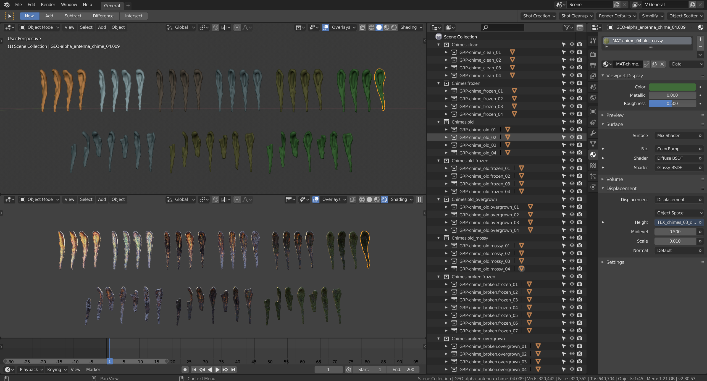The image size is (707, 381).
Task: Open the Shading dropdown in viewport header
Action: point(411,27)
